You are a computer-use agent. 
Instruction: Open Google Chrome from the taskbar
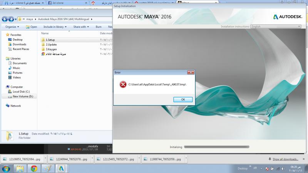click(34, 168)
